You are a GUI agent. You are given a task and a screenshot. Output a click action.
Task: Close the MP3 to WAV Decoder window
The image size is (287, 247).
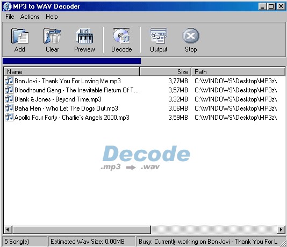coord(281,6)
